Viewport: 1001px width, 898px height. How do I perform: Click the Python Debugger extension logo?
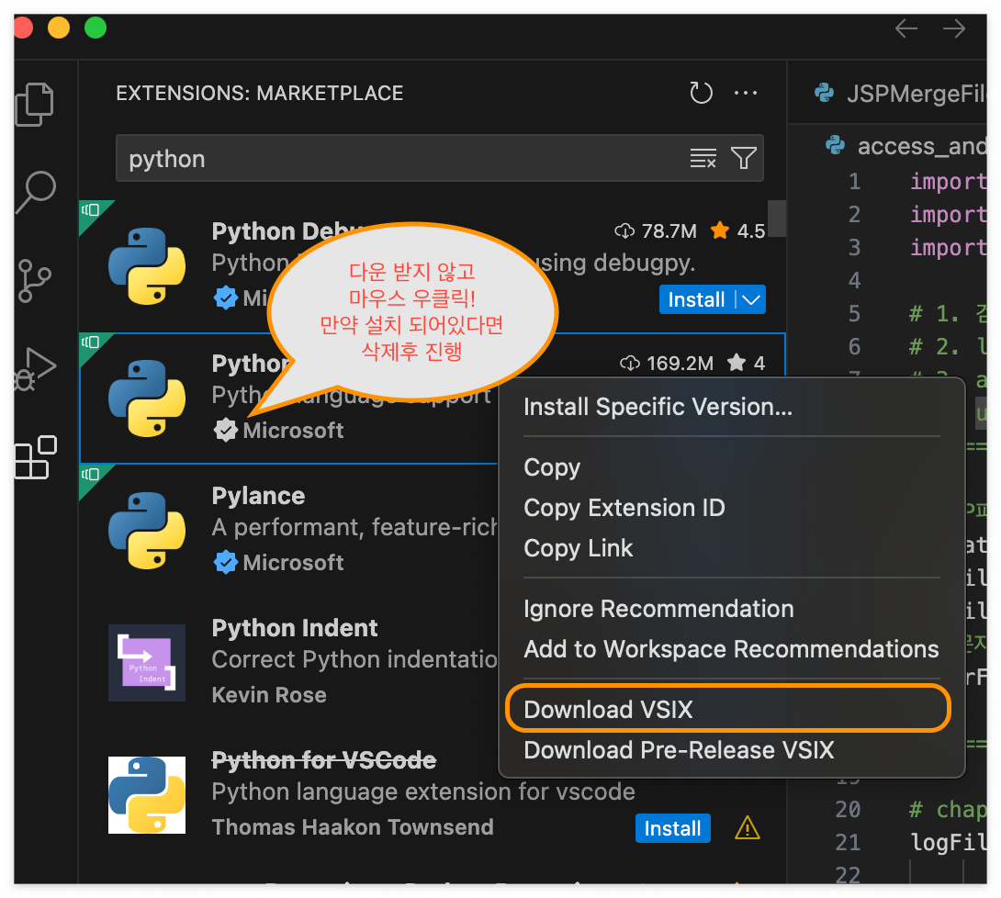pos(147,266)
